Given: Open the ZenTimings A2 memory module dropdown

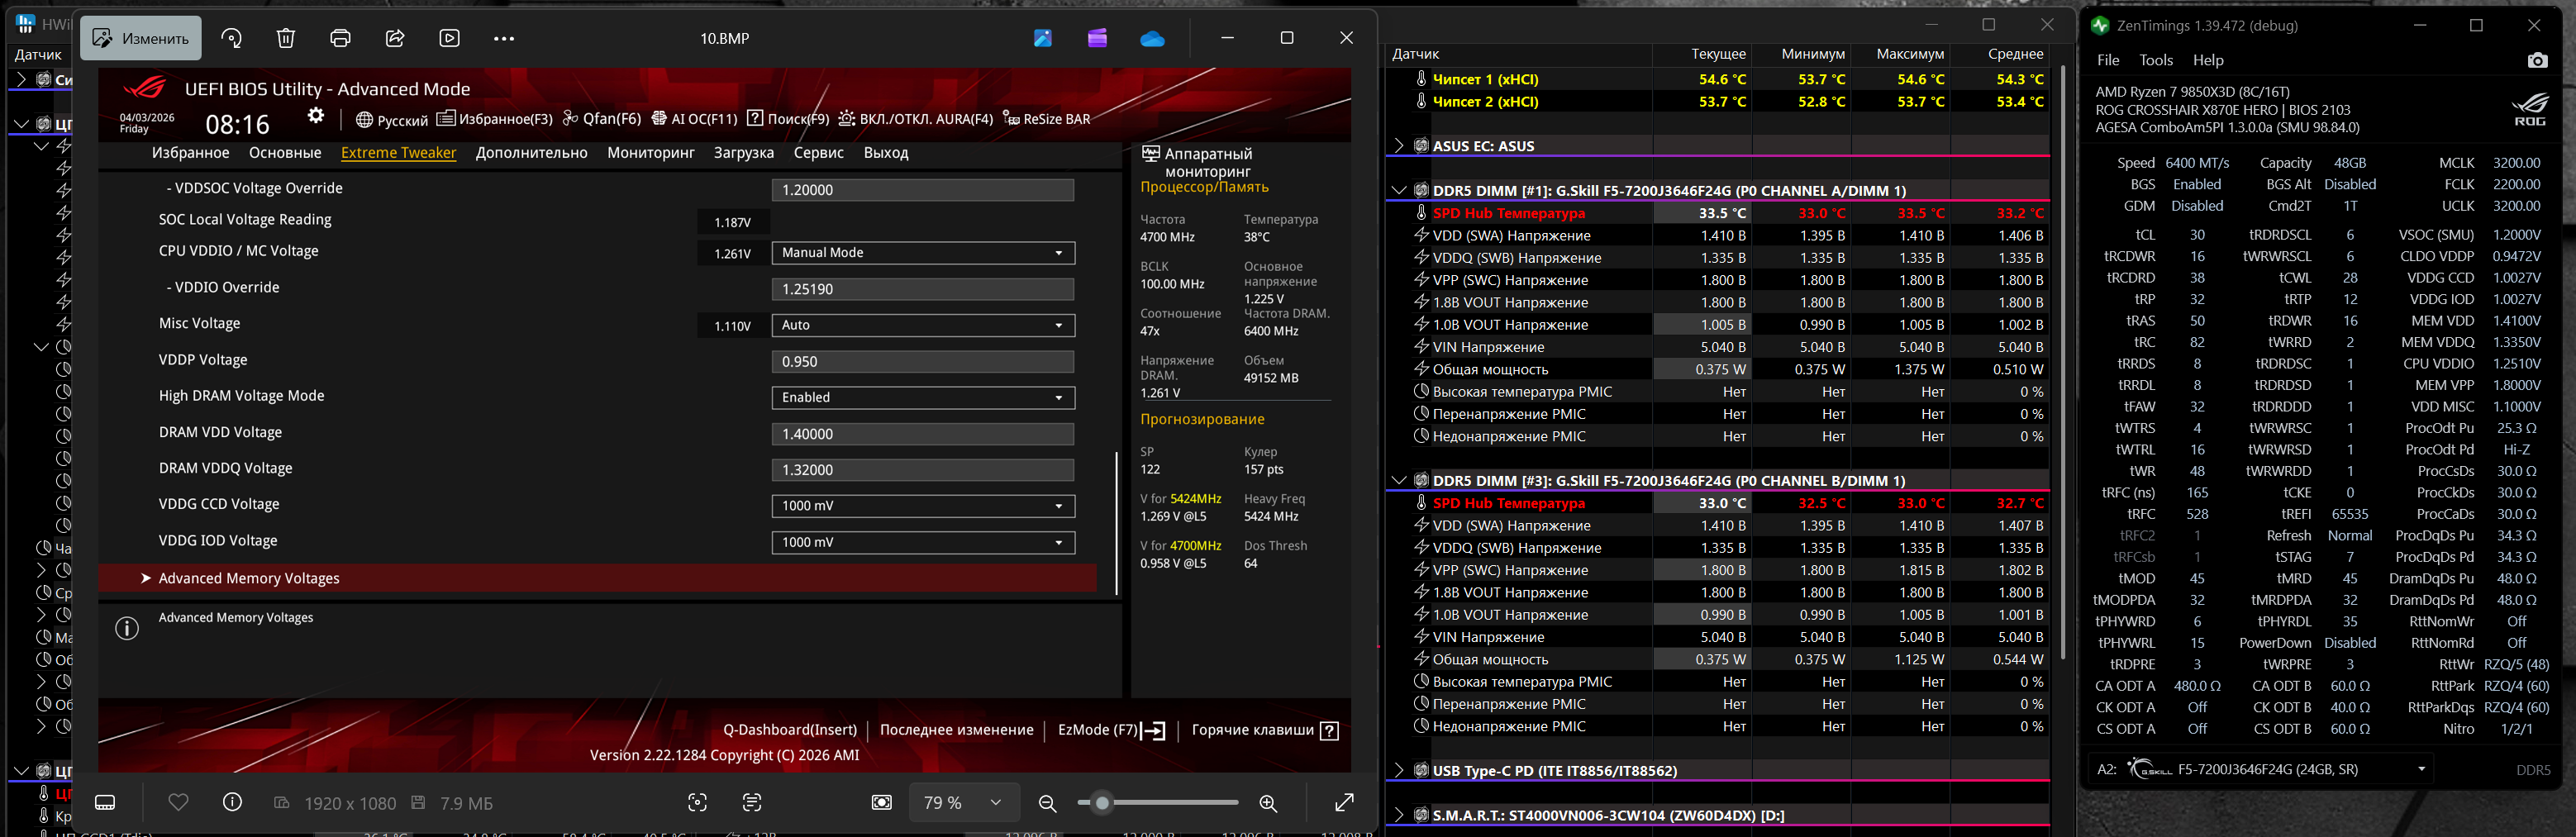Looking at the screenshot, I should click(x=2261, y=769).
